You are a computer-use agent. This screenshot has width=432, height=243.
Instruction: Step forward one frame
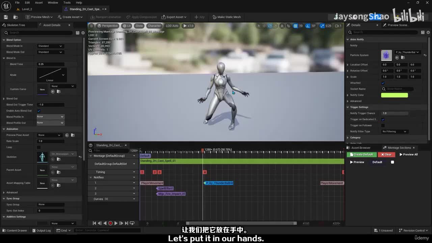121,223
